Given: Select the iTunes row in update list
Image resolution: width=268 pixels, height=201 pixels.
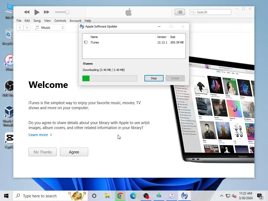Looking at the screenshot, I should tap(134, 42).
